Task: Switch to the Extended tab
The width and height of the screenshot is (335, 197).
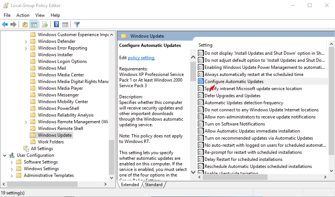Action: pyautogui.click(x=130, y=185)
